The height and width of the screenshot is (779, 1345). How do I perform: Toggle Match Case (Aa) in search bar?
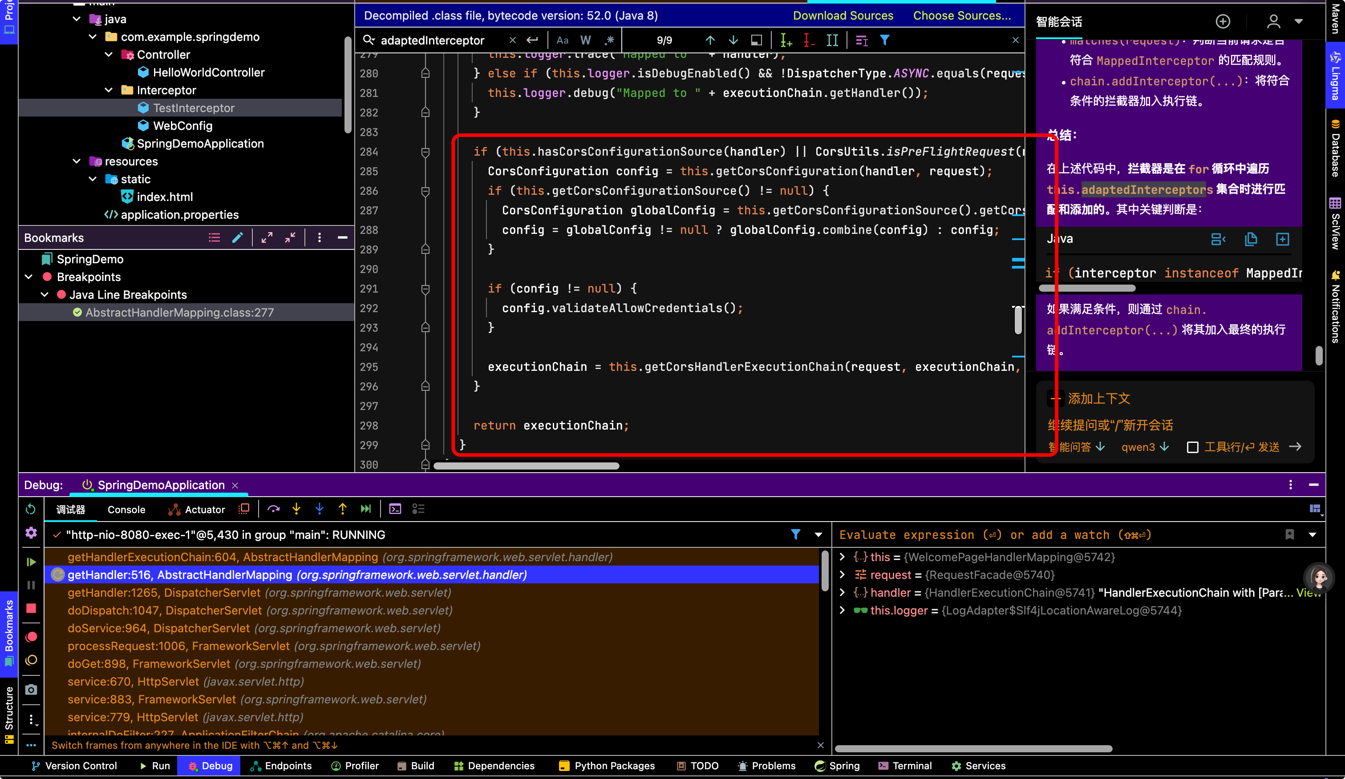coord(563,40)
